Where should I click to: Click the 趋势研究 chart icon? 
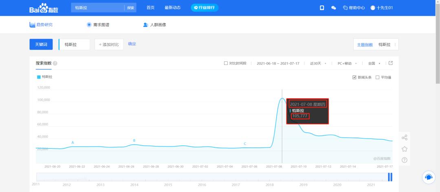(32, 25)
